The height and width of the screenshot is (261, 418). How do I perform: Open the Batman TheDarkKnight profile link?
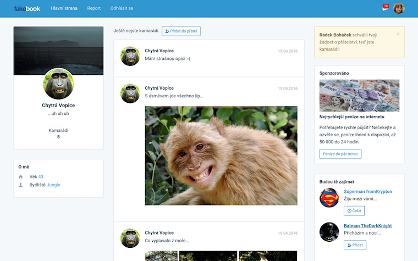367,226
